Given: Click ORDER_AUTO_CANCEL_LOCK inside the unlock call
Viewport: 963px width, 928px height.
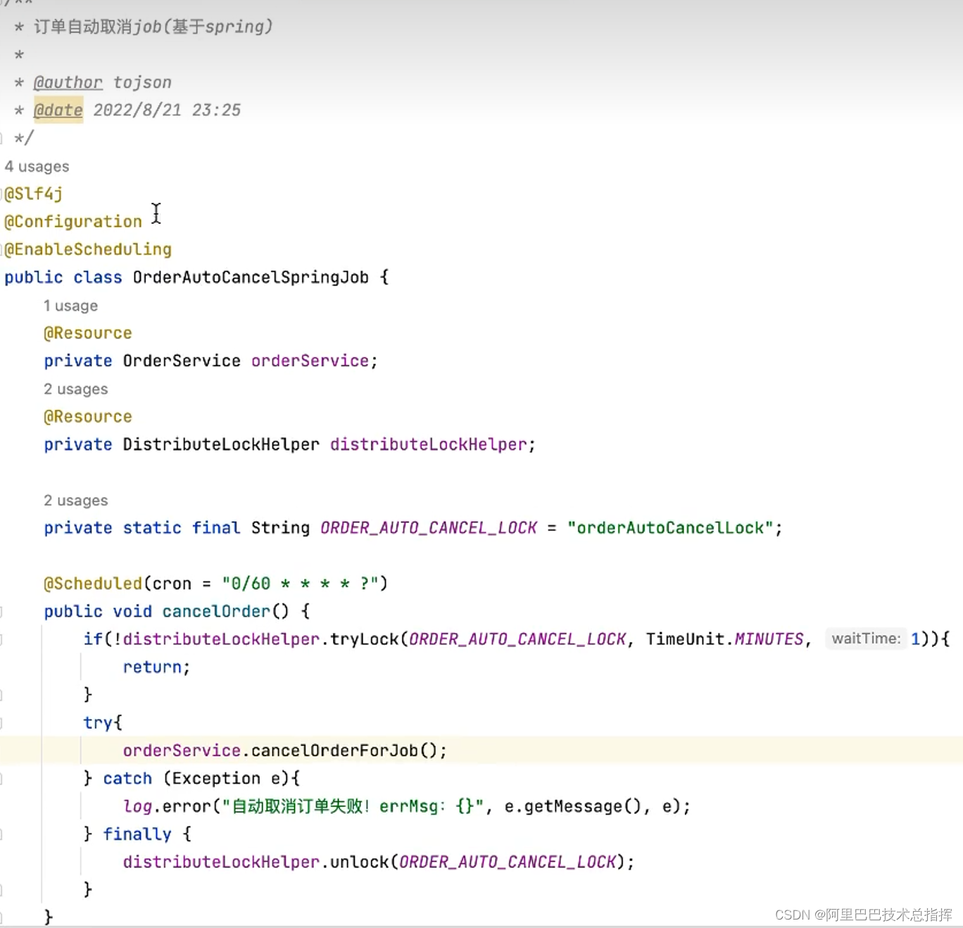Looking at the screenshot, I should tap(508, 862).
